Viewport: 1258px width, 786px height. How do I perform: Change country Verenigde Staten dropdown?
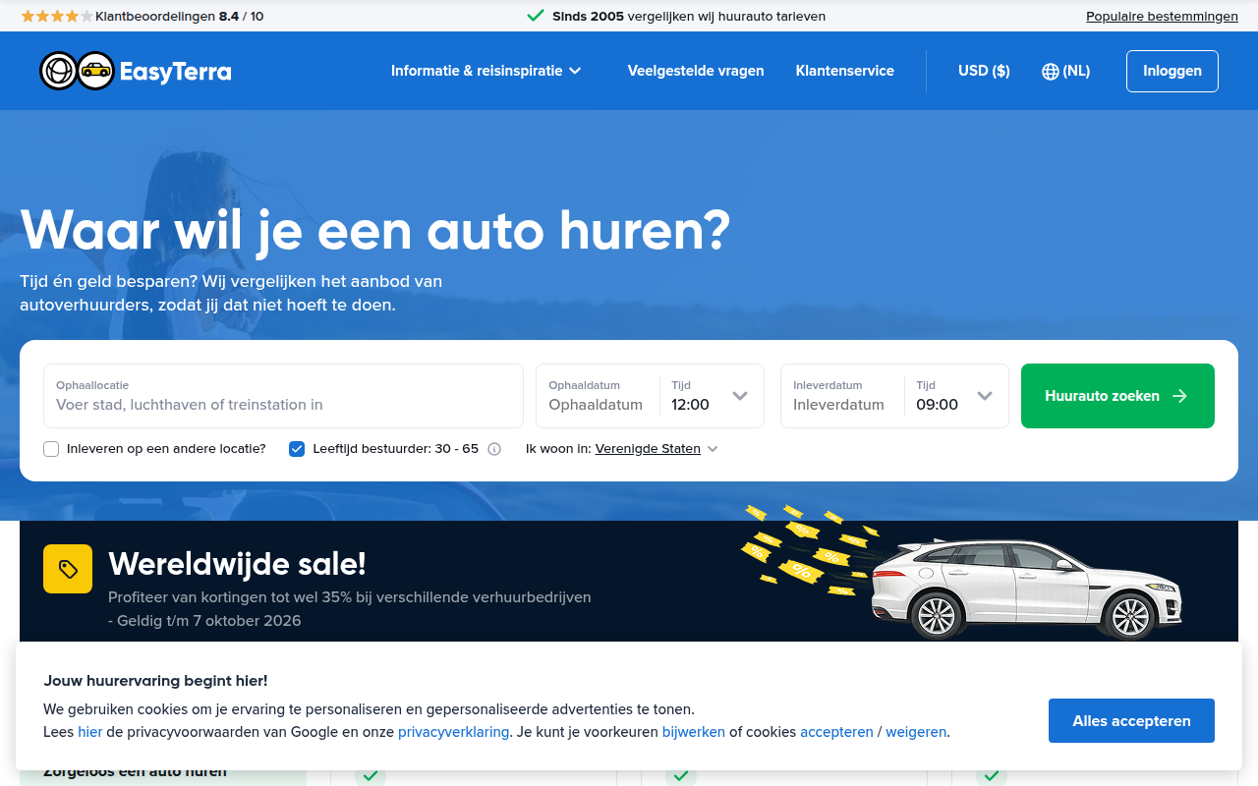(x=657, y=449)
